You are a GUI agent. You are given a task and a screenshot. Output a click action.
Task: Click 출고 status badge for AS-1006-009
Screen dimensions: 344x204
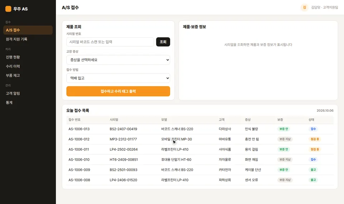313,170
